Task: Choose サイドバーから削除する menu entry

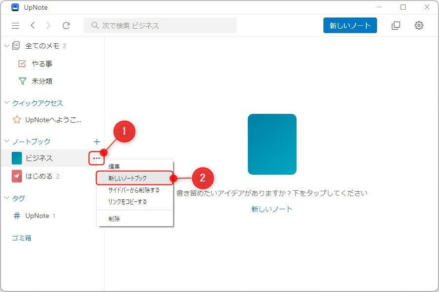Action: pyautogui.click(x=135, y=190)
